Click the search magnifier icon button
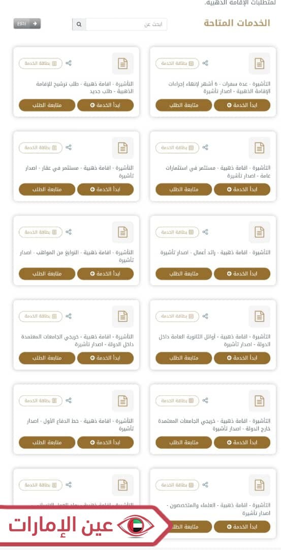The image size is (281, 550). (x=79, y=24)
